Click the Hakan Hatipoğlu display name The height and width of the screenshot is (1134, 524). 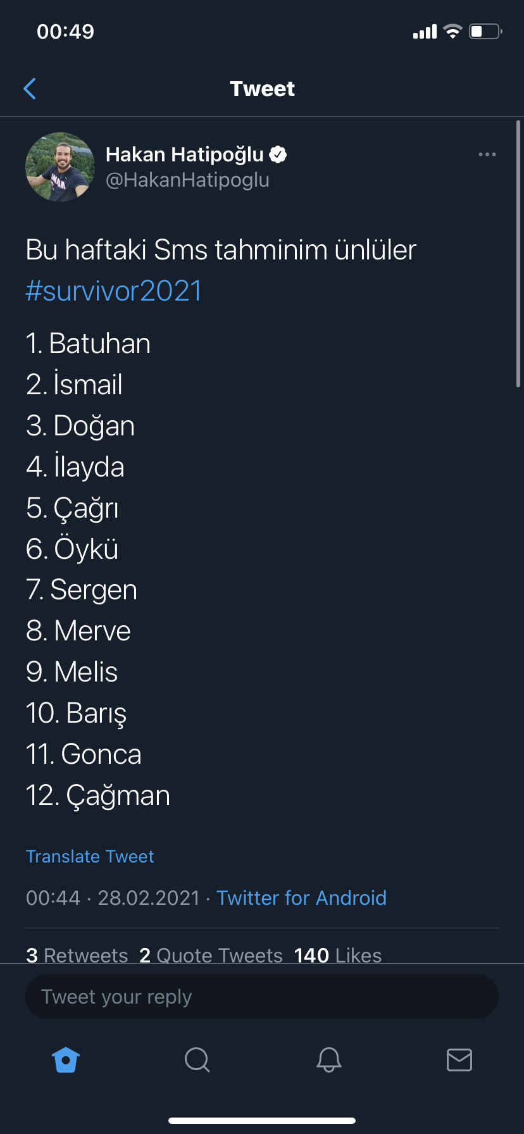[184, 154]
